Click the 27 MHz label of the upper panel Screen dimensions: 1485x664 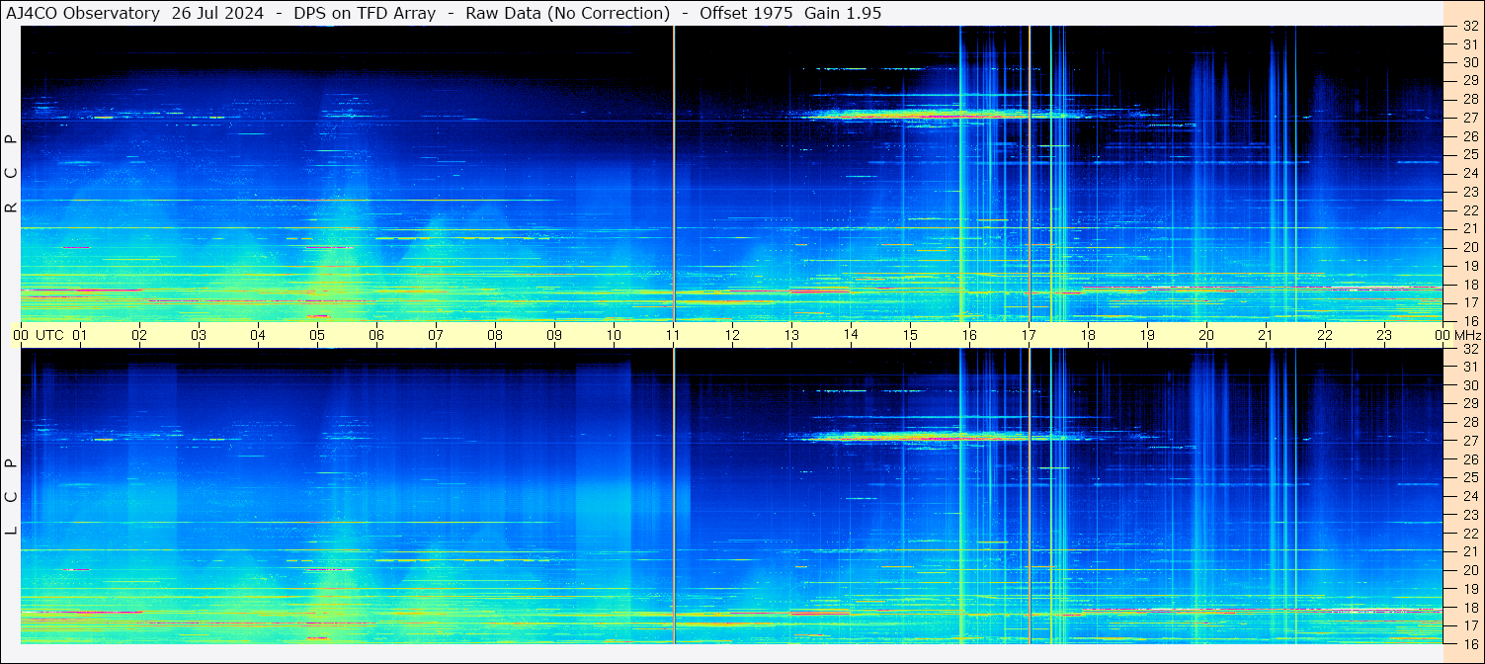pyautogui.click(x=1469, y=118)
